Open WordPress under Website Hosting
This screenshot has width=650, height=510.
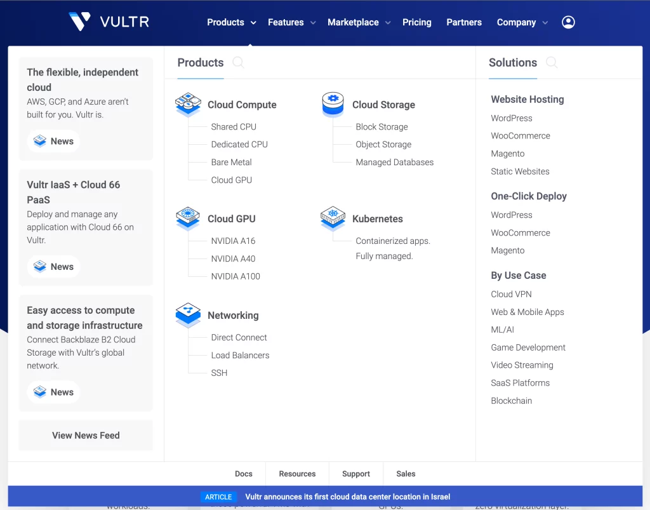coord(512,118)
